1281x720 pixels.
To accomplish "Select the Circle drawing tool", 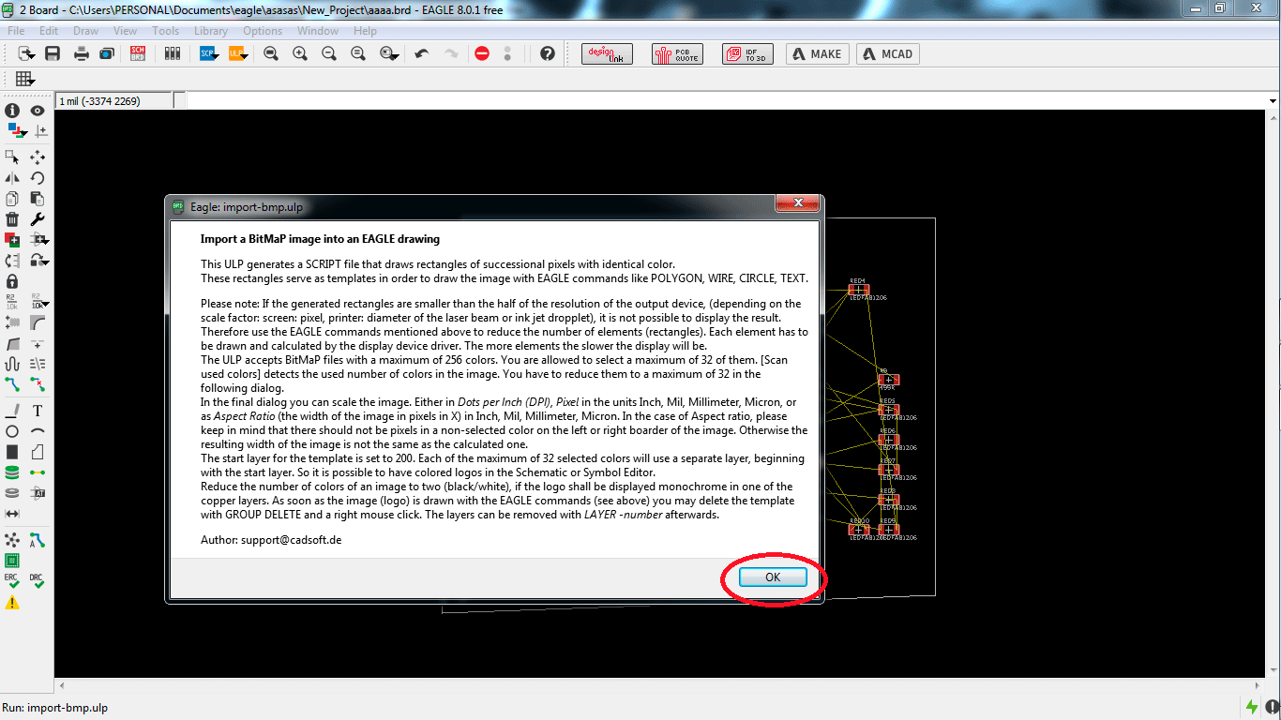I will click(x=12, y=431).
